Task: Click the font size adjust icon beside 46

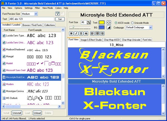Action: click(89, 22)
